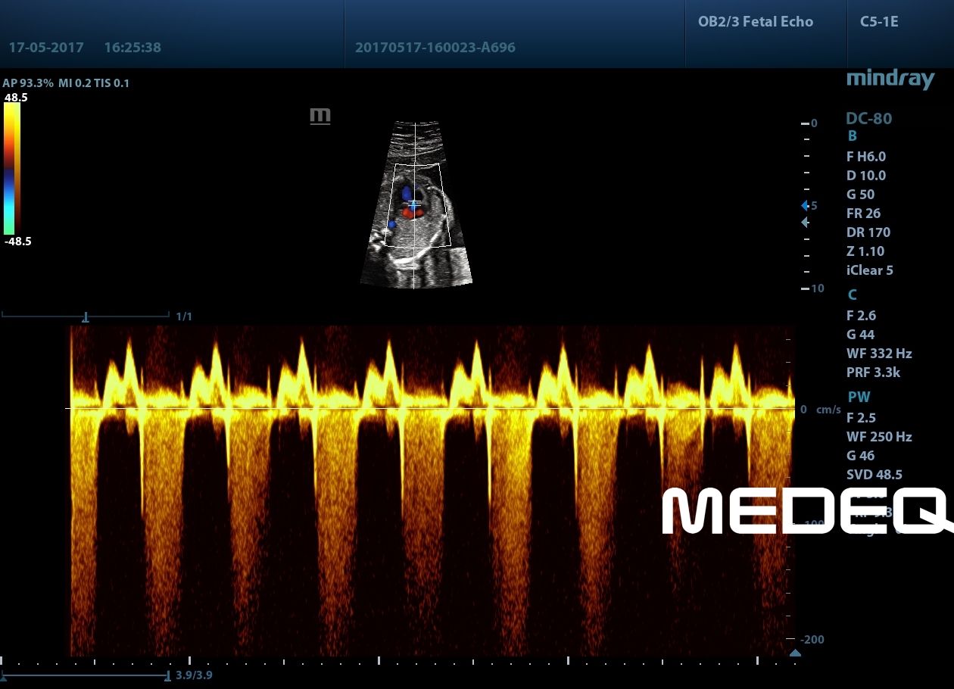
Task: Click the 'D 10.0' depth parameter
Action: pyautogui.click(x=866, y=176)
